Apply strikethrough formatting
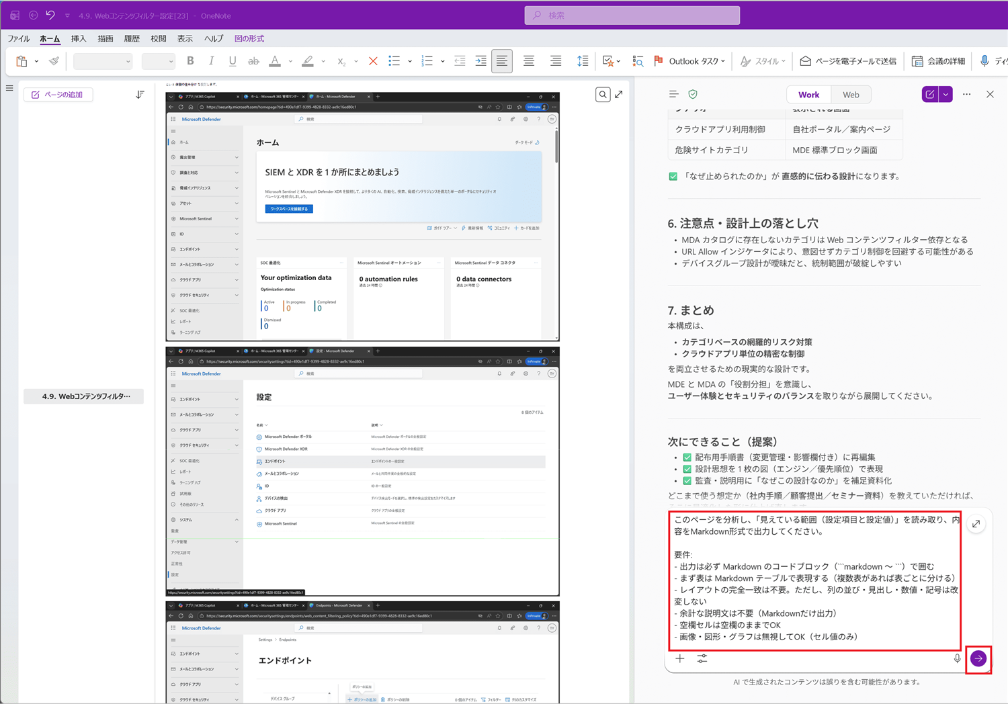 (x=253, y=61)
